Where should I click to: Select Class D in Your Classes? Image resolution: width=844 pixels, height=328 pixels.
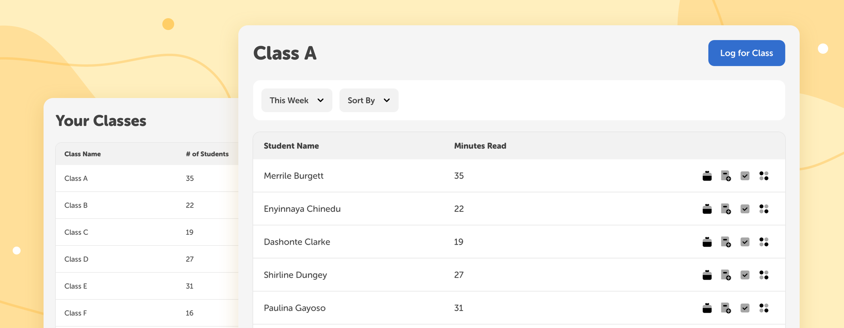147,259
